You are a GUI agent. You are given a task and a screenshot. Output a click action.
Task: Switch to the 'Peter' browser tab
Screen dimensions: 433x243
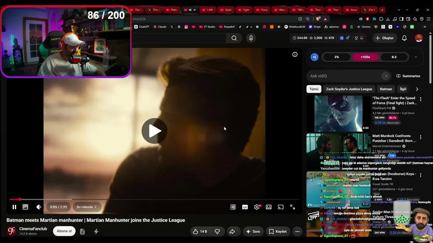pyautogui.click(x=171, y=10)
